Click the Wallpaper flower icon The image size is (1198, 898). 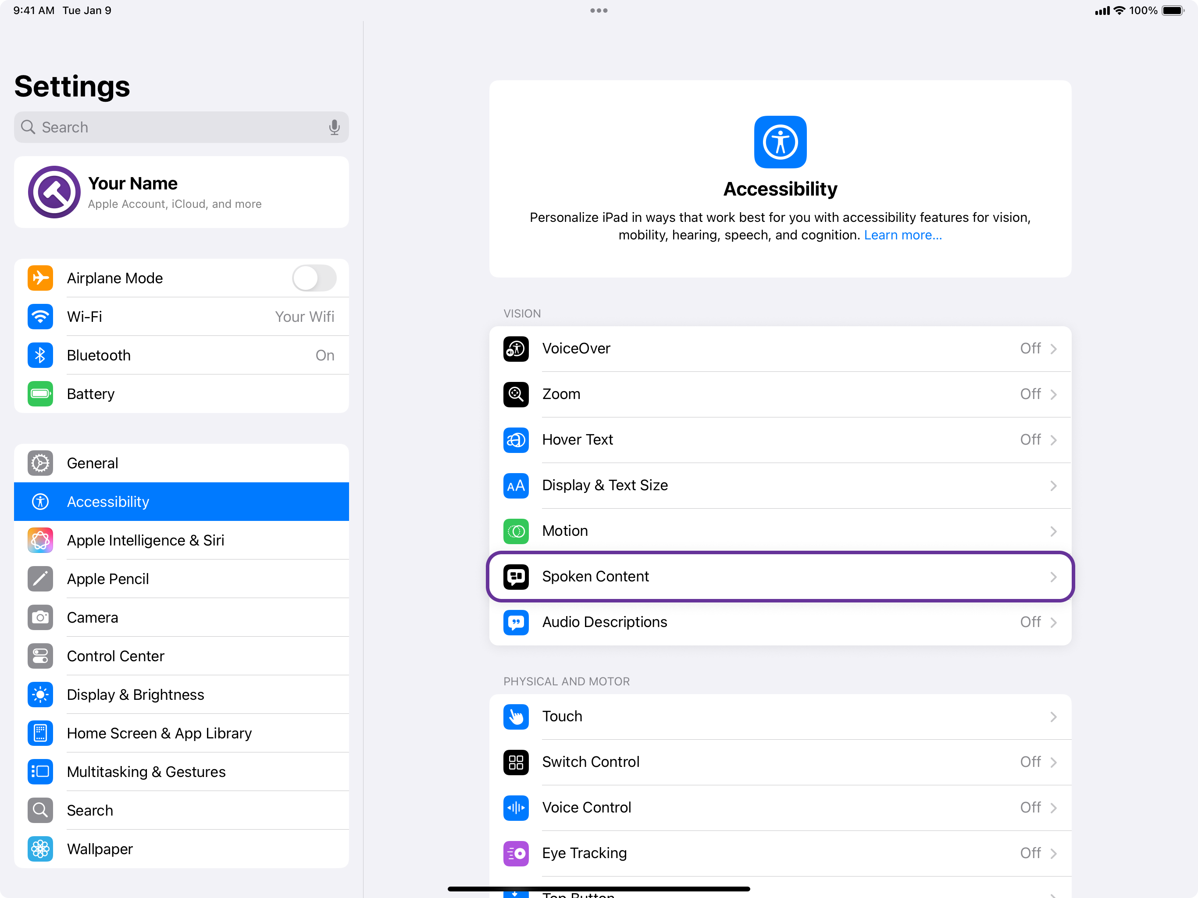point(41,849)
